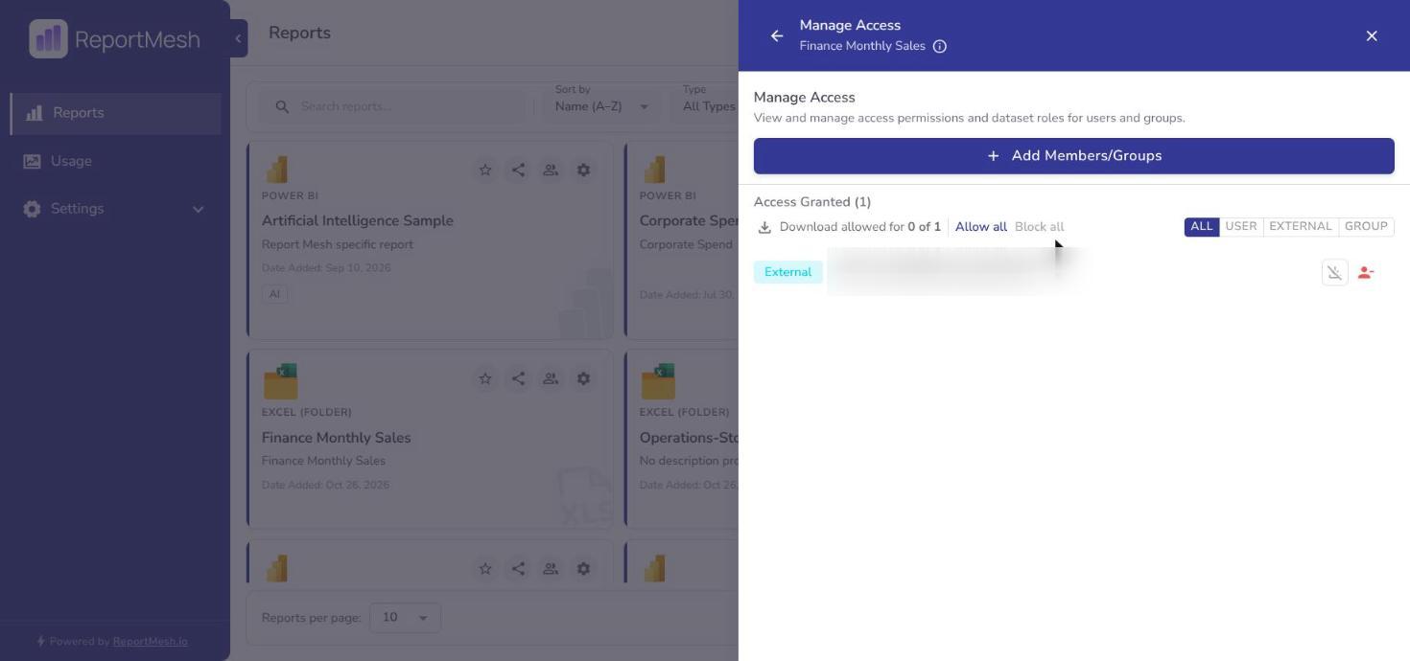Viewport: 1410px width, 661px height.
Task: Click the ReportMesh logo
Action: tap(114, 39)
